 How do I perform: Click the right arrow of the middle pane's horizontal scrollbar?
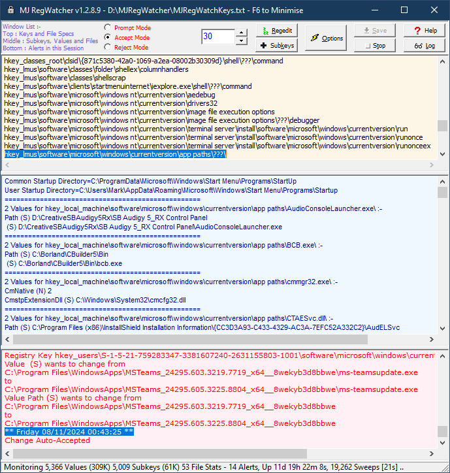click(x=432, y=339)
